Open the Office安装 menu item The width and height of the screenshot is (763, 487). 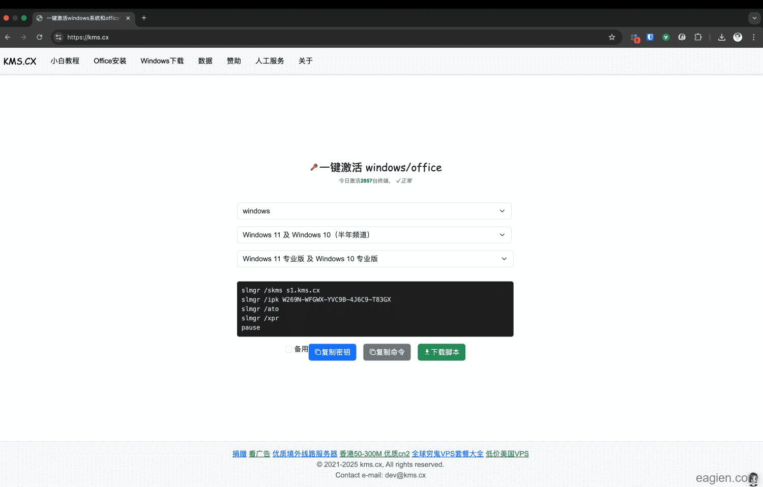(x=110, y=61)
